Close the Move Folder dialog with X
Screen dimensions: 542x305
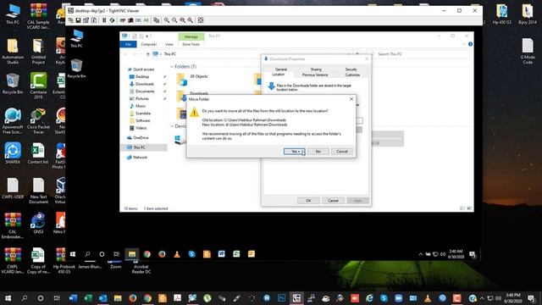point(351,99)
